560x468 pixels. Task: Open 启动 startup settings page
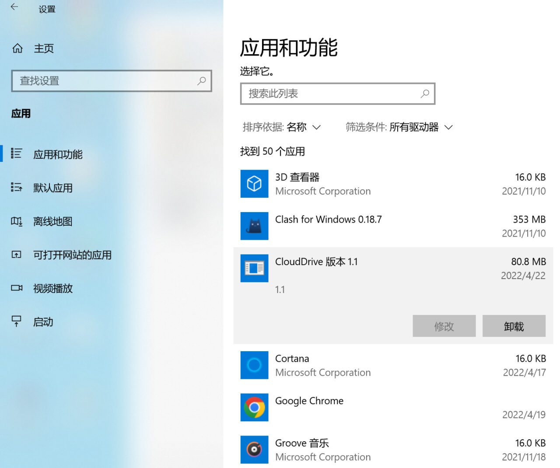(43, 322)
